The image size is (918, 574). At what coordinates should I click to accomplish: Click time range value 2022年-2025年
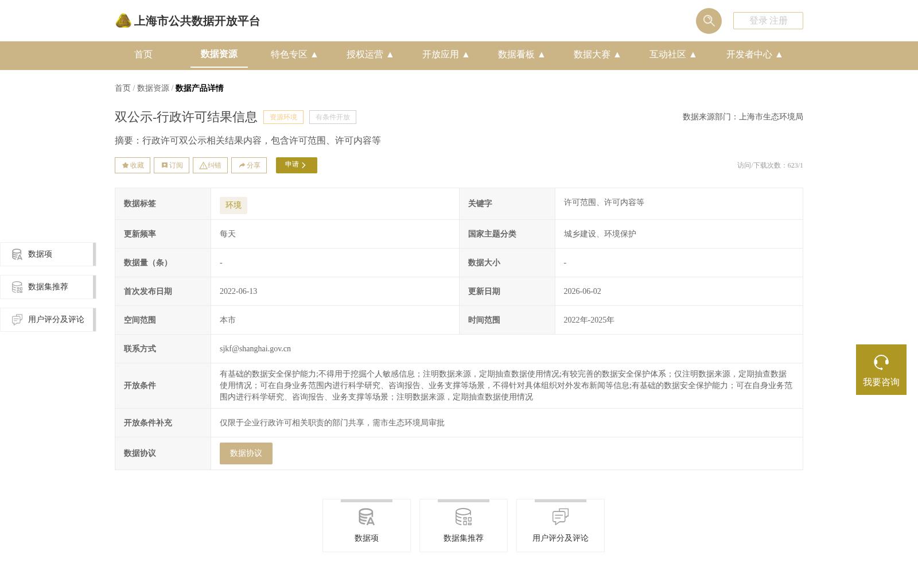click(589, 320)
